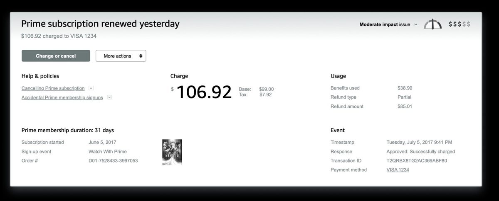Follow the Accidental Prime membership signups link
The image size is (499, 201).
point(62,97)
